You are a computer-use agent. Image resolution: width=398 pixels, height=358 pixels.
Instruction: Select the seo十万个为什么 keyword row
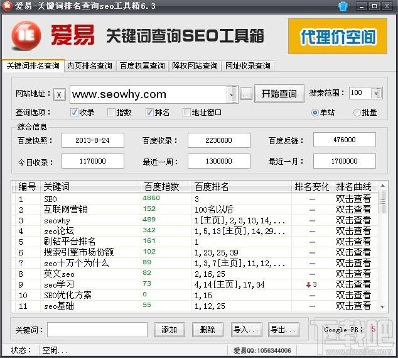point(195,263)
